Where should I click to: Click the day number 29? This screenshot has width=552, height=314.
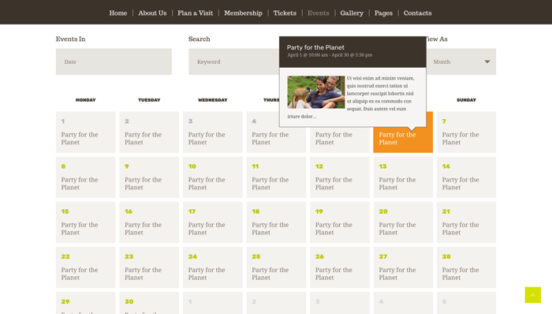coord(65,301)
